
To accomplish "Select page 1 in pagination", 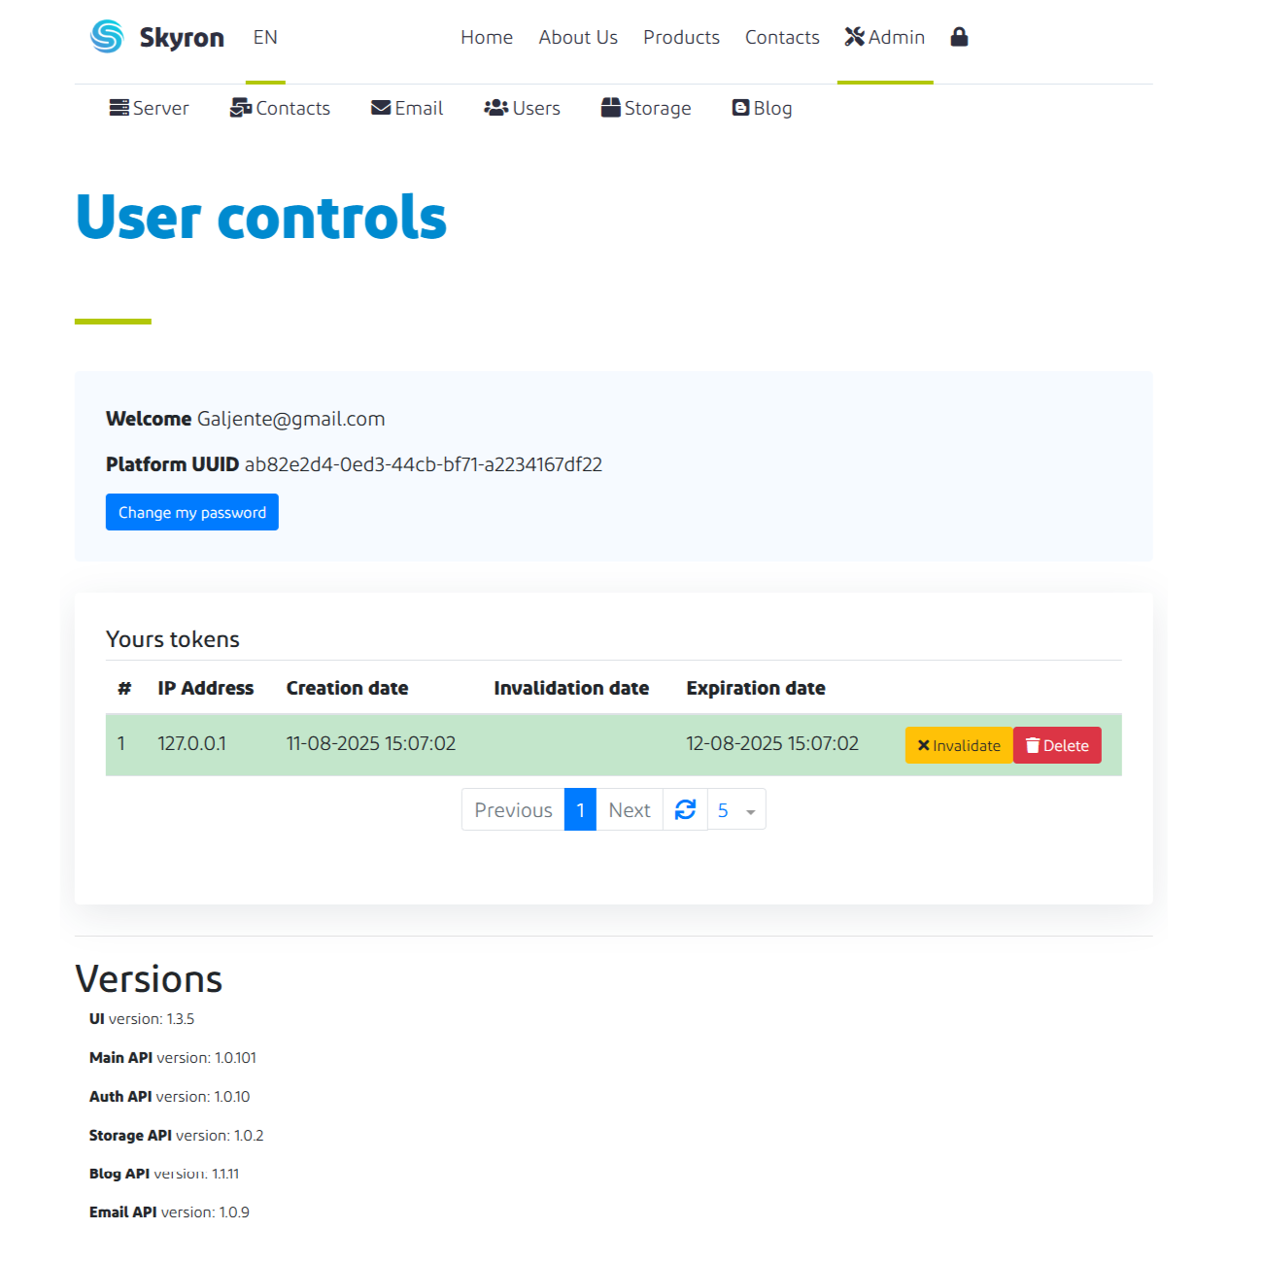I will (580, 810).
